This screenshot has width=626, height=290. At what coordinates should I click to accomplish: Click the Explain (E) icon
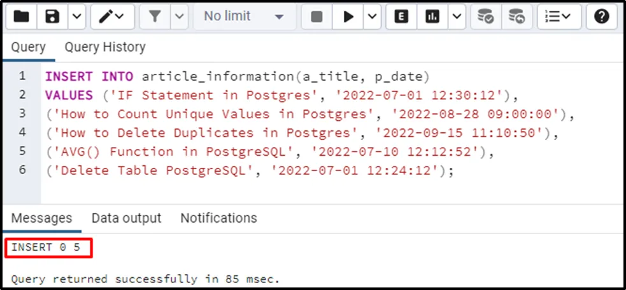coord(401,17)
